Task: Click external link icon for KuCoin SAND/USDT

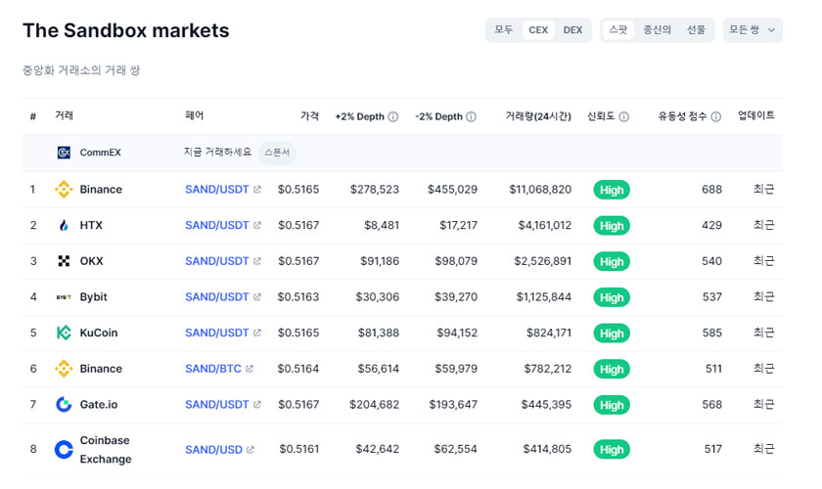Action: [x=256, y=333]
